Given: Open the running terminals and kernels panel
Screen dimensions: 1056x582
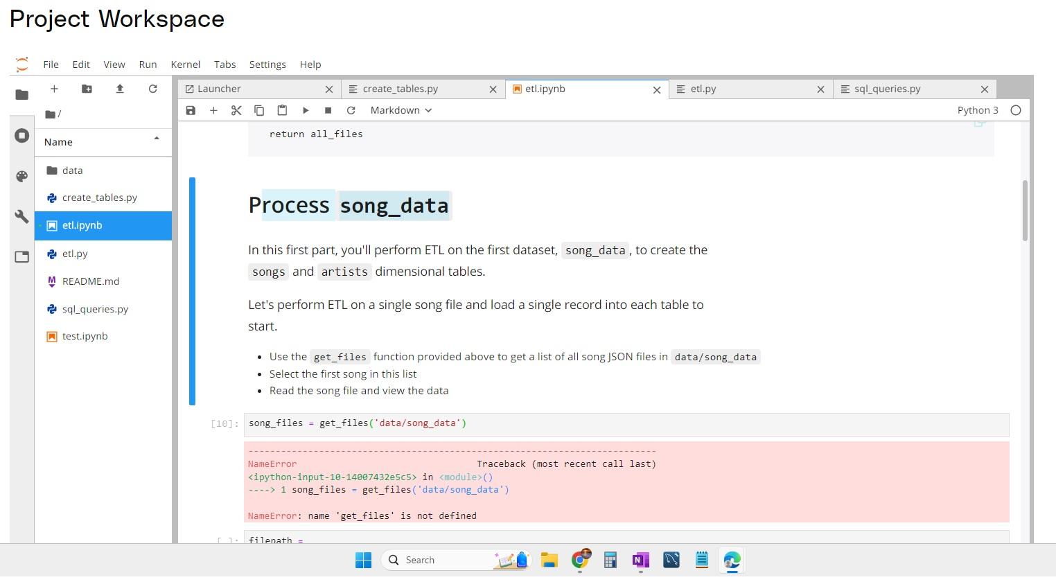Looking at the screenshot, I should pos(21,135).
